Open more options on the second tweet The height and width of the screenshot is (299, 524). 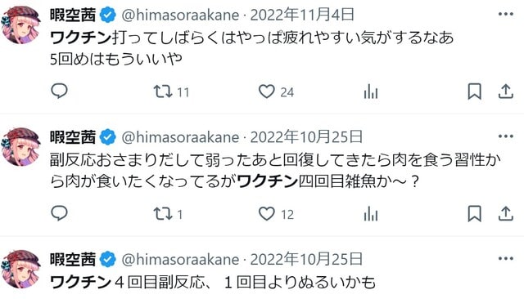pyautogui.click(x=506, y=136)
